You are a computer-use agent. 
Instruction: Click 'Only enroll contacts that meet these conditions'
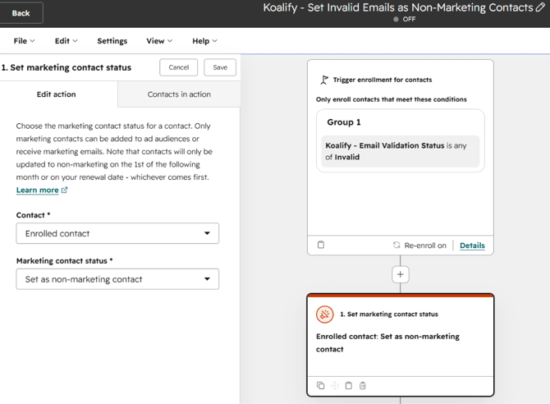pos(391,99)
